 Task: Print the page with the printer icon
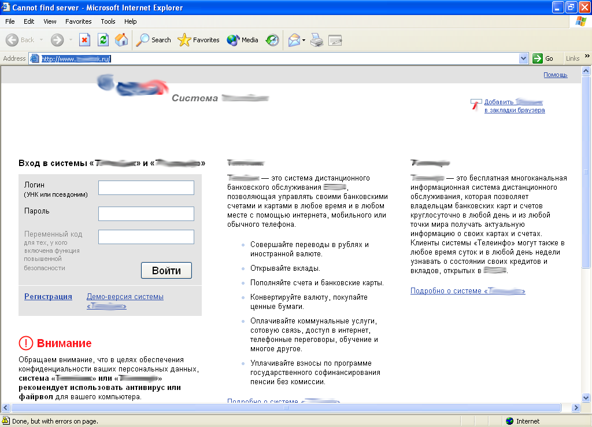(317, 40)
